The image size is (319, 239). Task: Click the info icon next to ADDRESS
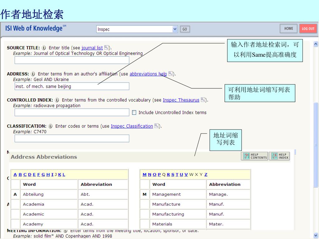tap(33, 74)
